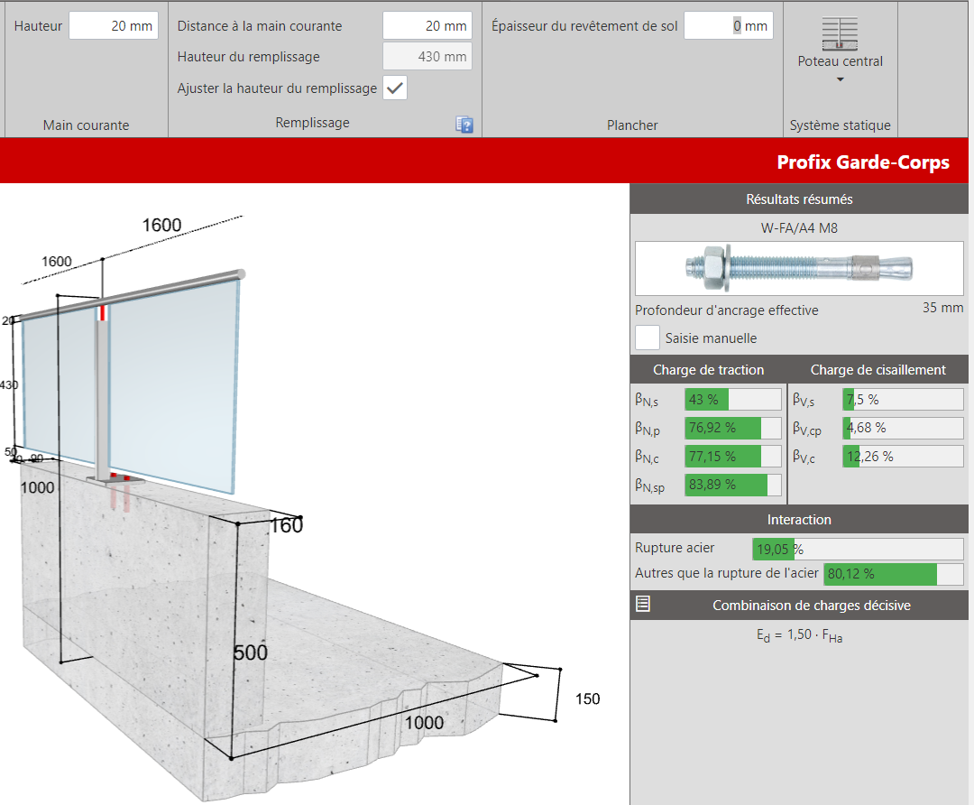Click the Hauteur du remplissage field
Viewport: 974px width, 805px height.
[x=427, y=57]
